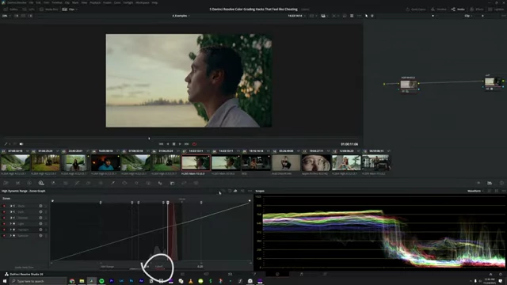507x285 pixels.
Task: Open the image wipe mode dropdown
Action: pos(324,16)
